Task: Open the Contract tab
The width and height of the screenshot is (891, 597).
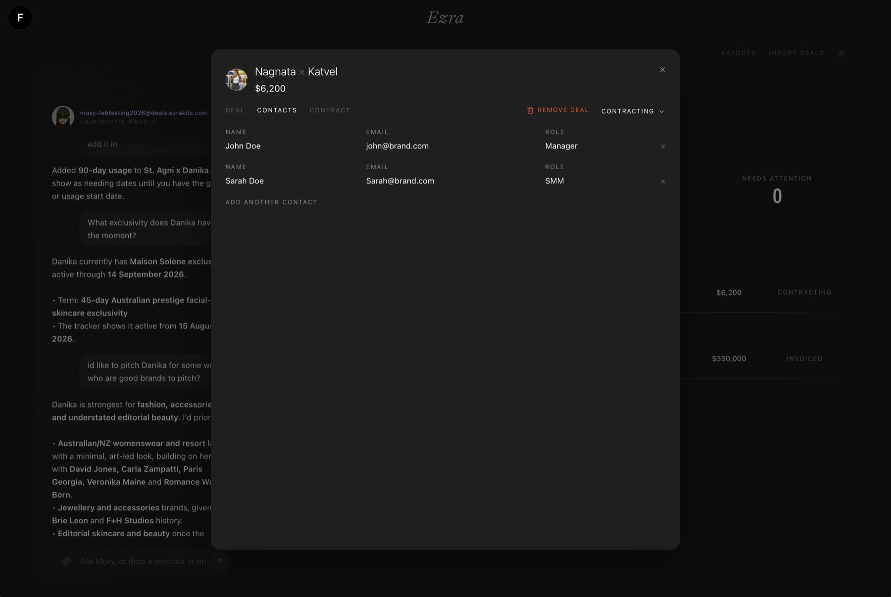Action: point(330,110)
